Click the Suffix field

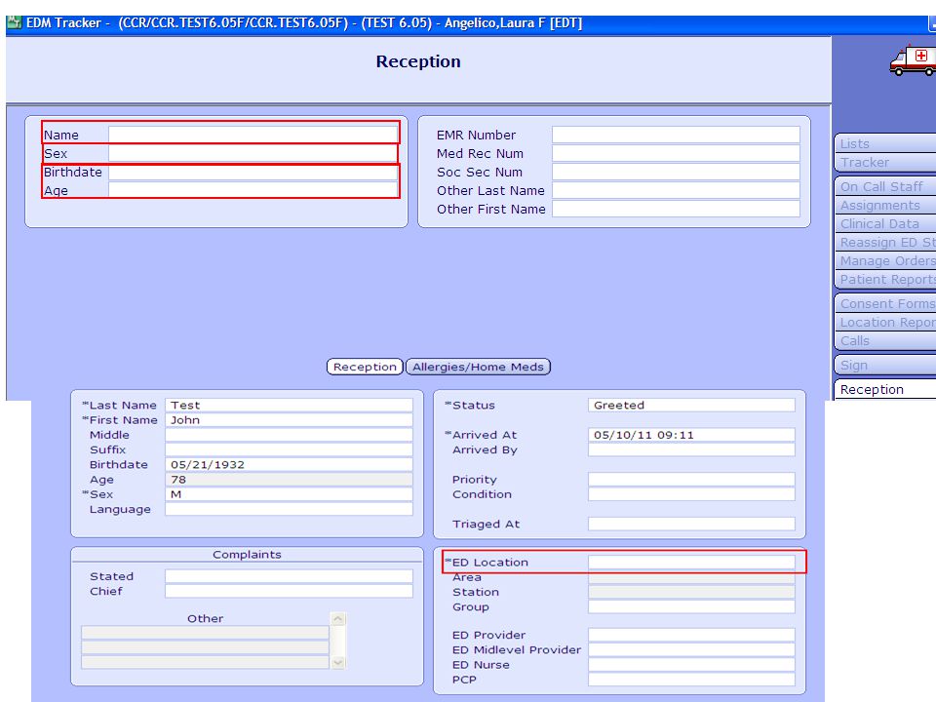[x=289, y=450]
